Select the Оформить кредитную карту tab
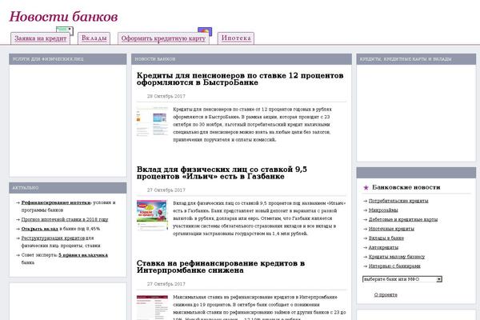Image resolution: width=480 pixels, height=320 pixels. point(163,38)
